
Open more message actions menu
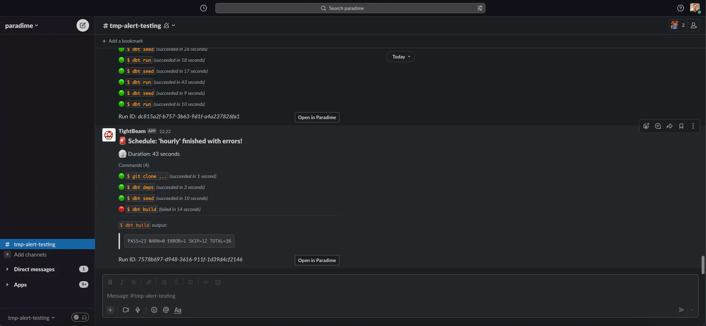(693, 126)
